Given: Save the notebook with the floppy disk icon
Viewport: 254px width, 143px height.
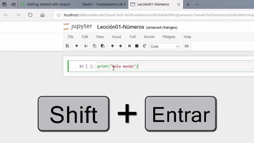Looking at the screenshot, I should (x=67, y=46).
